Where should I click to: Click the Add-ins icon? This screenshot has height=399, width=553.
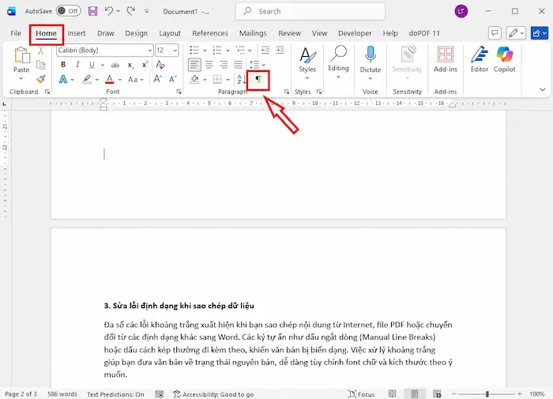click(446, 59)
